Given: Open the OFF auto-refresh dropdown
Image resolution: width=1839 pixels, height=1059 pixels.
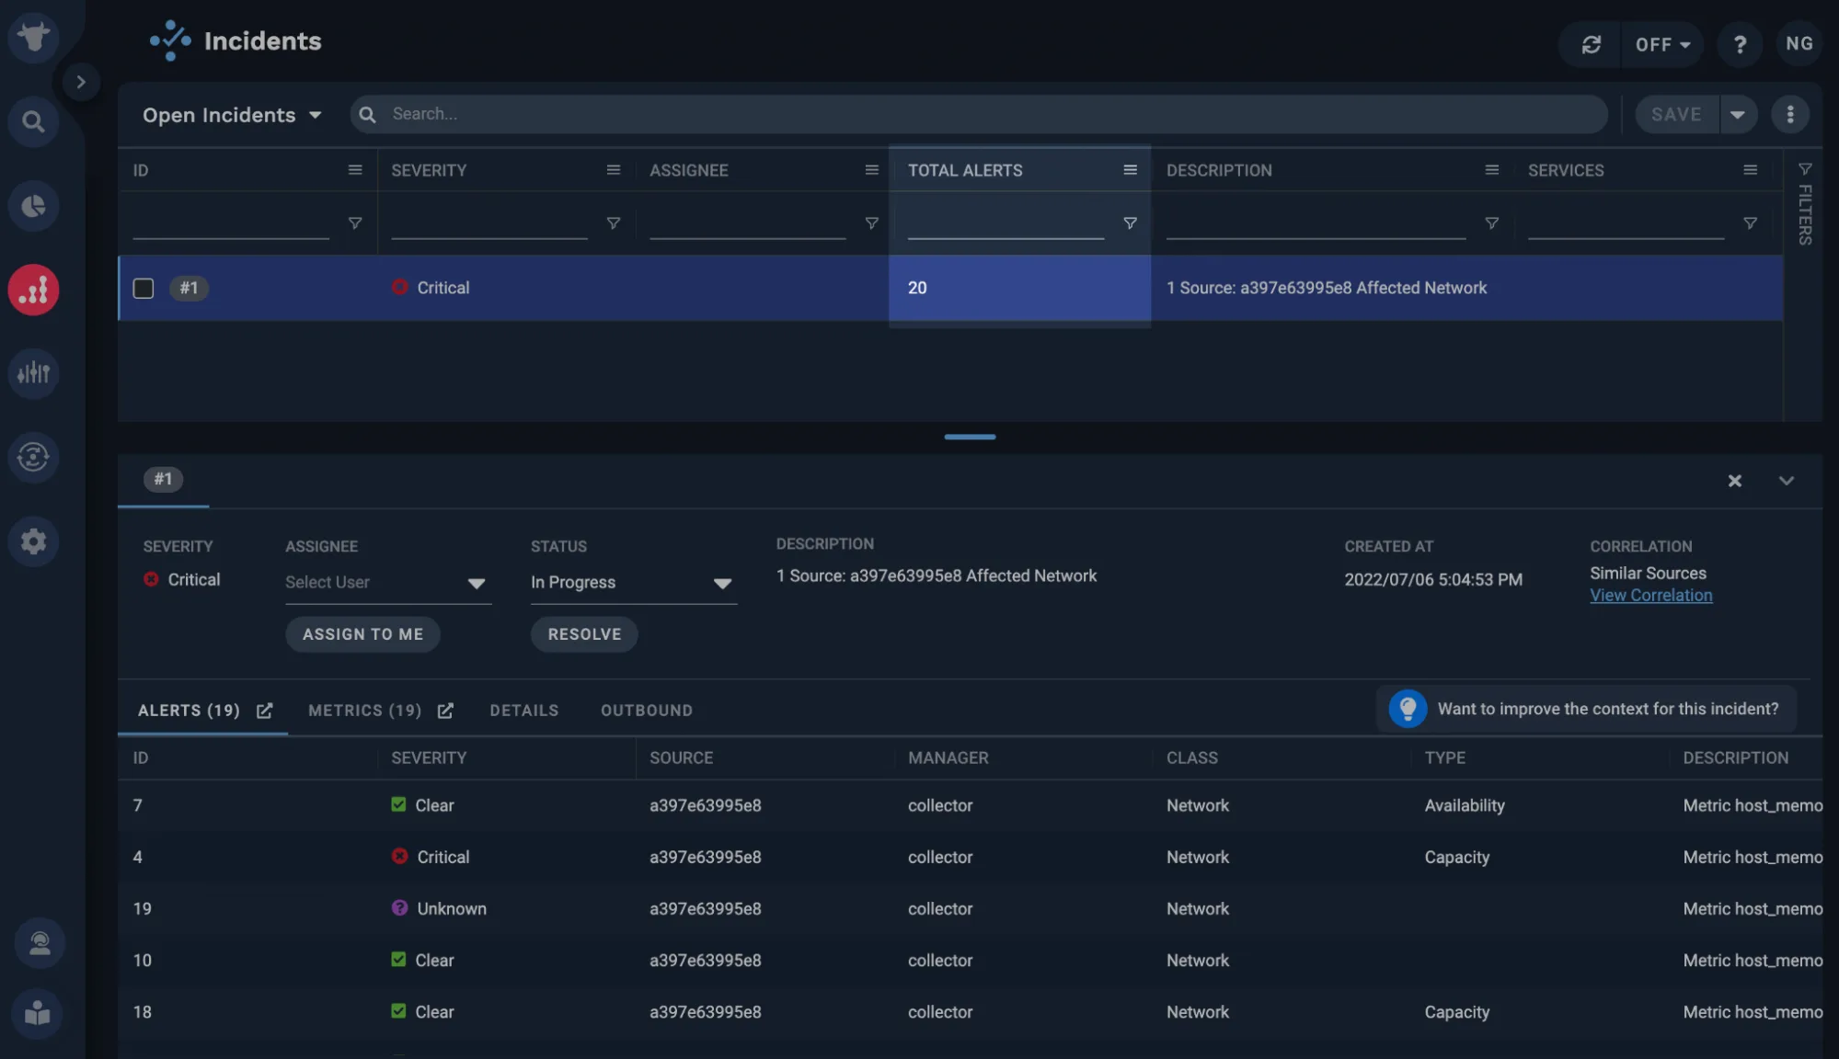Looking at the screenshot, I should [1662, 44].
